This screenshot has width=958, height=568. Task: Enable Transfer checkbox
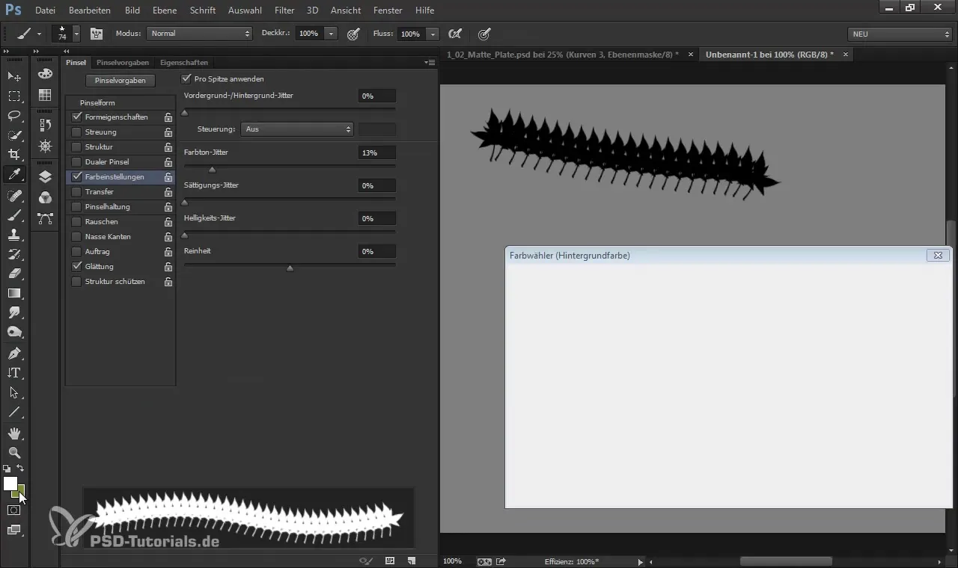76,192
